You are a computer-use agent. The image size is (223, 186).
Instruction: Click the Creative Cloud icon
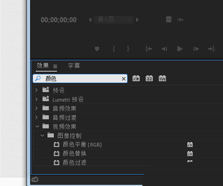35,180
